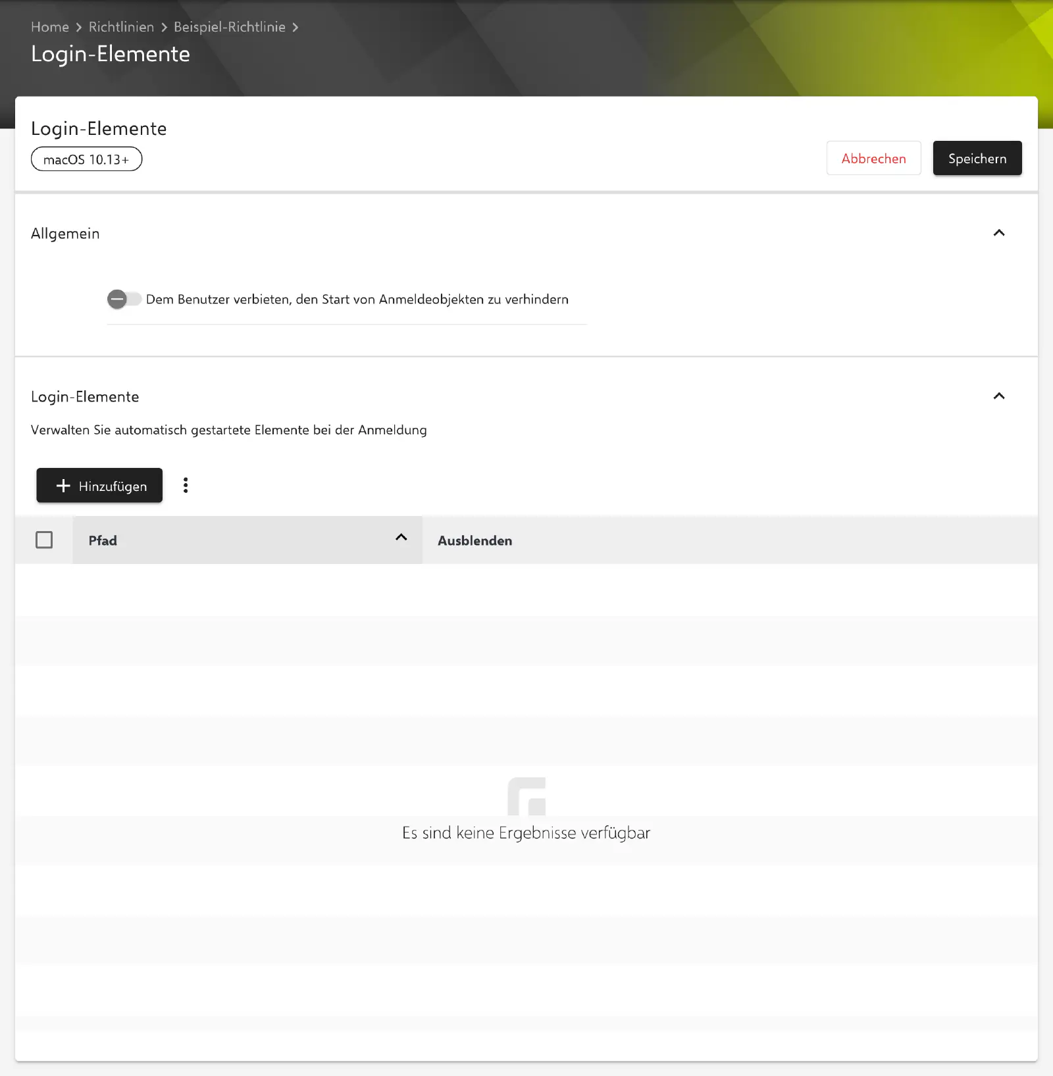Toggle the Anmeldeobjekten prevention switch
This screenshot has width=1053, height=1076.
point(124,299)
